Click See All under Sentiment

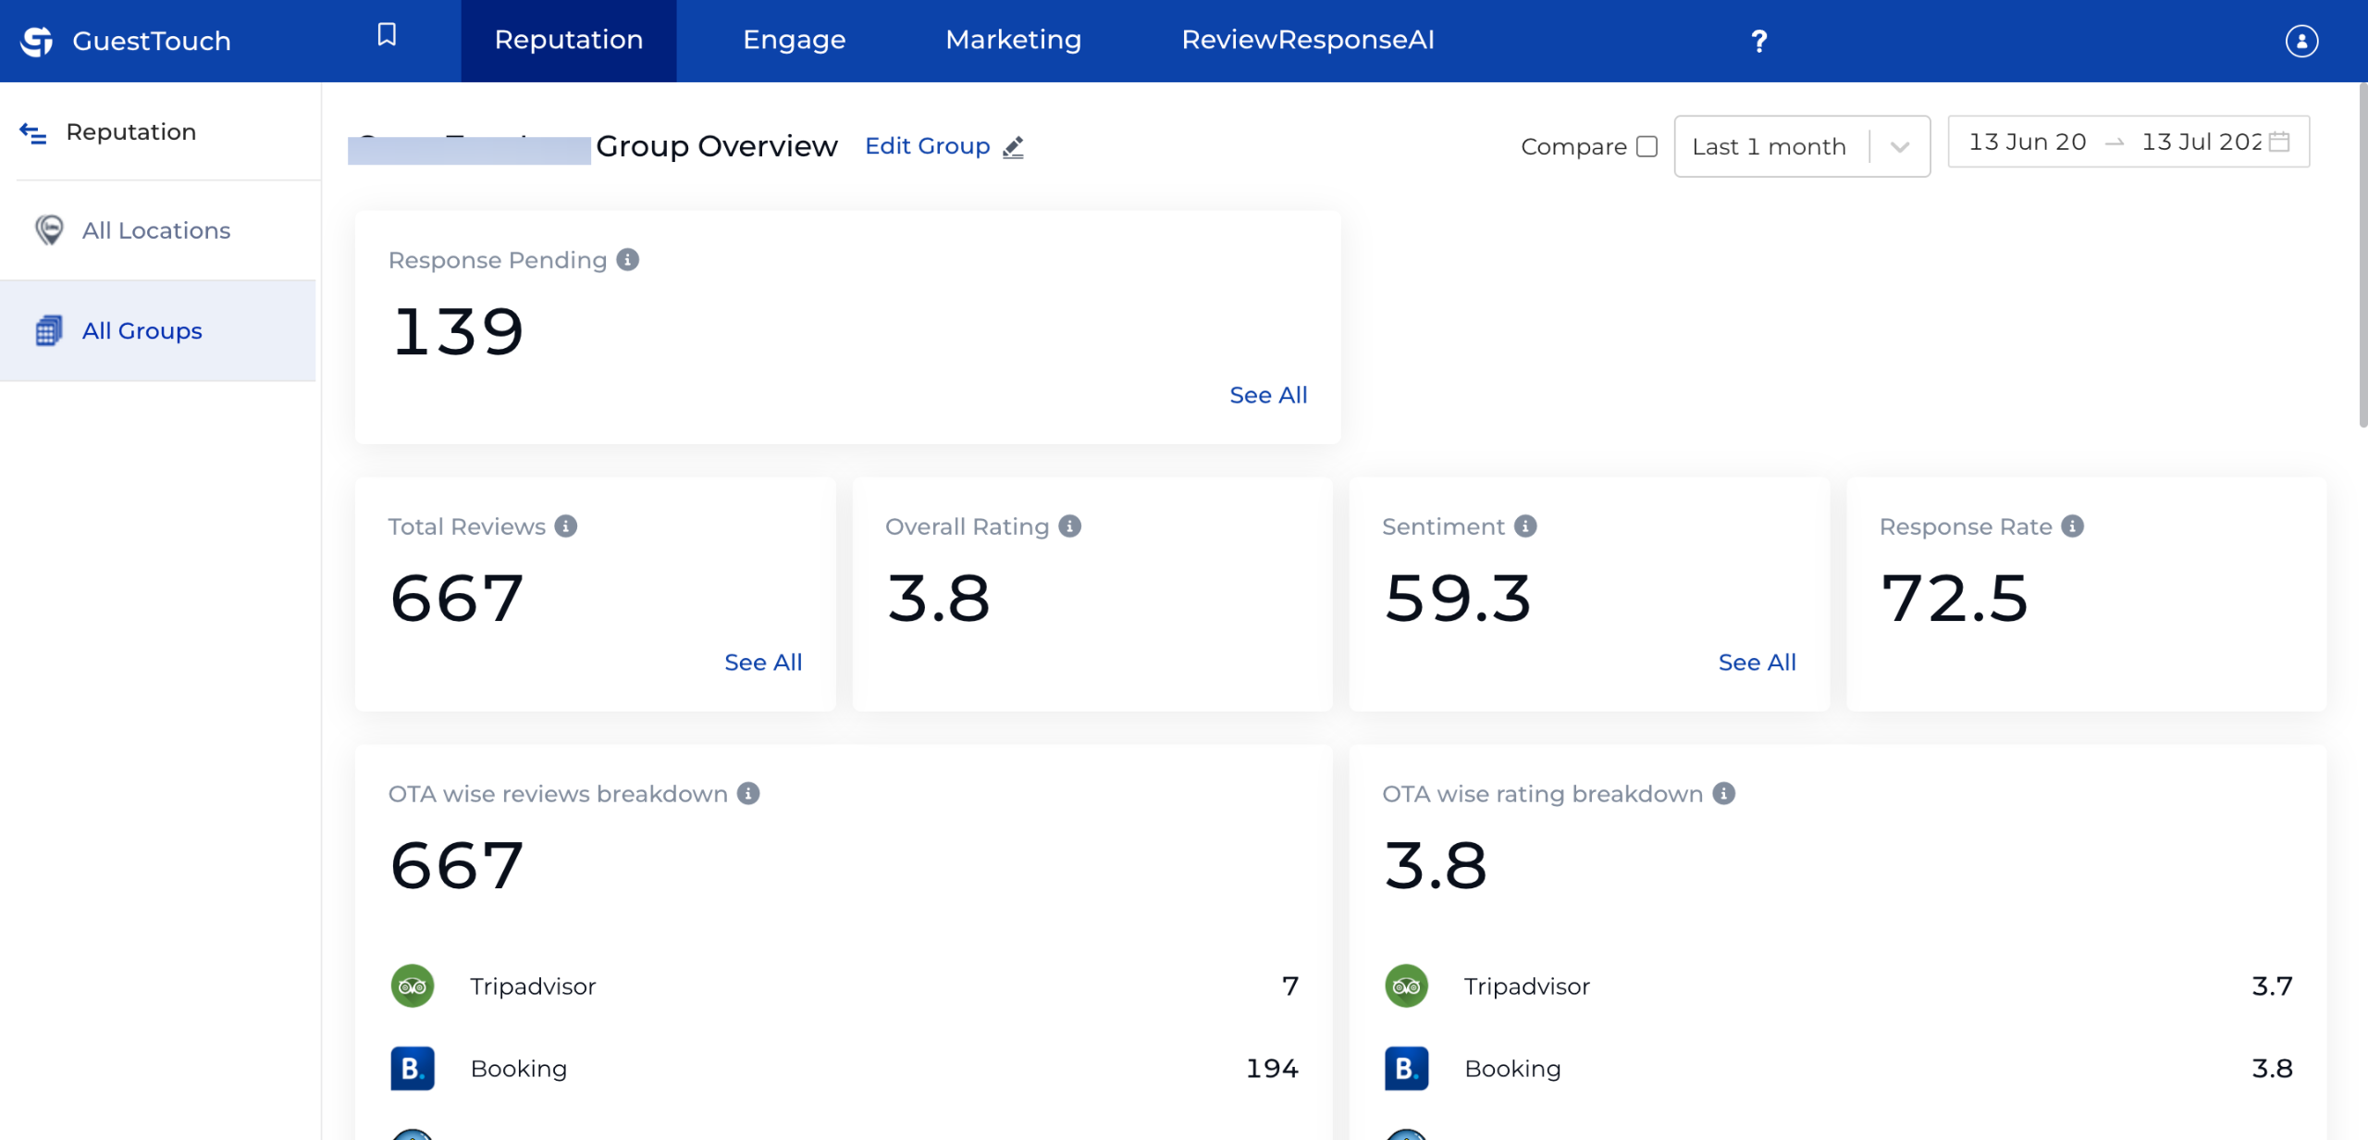[x=1757, y=663]
